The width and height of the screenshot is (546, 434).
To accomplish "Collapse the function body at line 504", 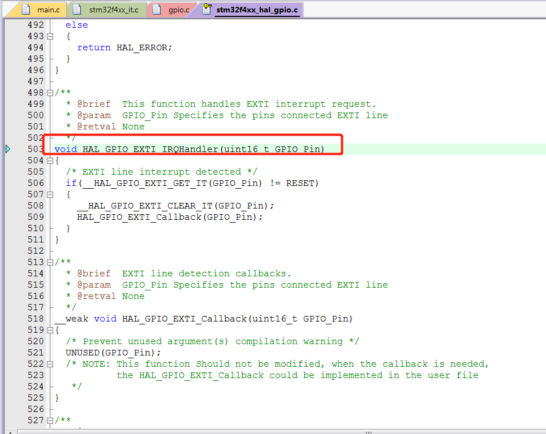I will click(50, 160).
